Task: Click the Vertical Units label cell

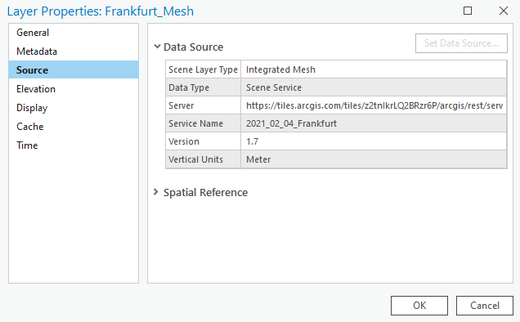Action: point(203,159)
